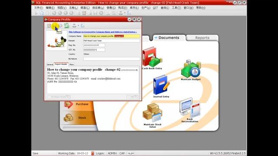Click the Country value Others
Viewport: 278px width, 156px height.
point(86,54)
